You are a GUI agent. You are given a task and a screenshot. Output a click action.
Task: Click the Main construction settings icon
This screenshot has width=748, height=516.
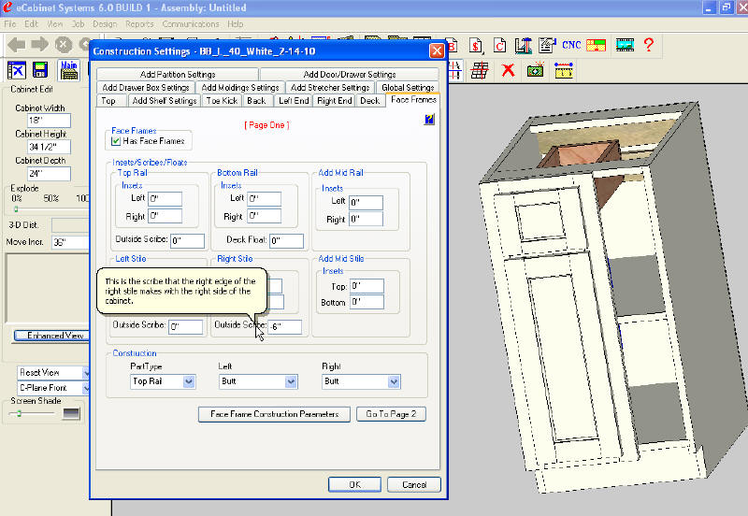point(69,70)
